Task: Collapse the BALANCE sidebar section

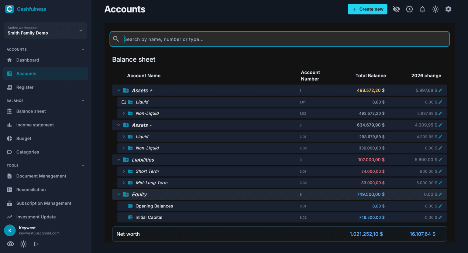Action: point(83,101)
